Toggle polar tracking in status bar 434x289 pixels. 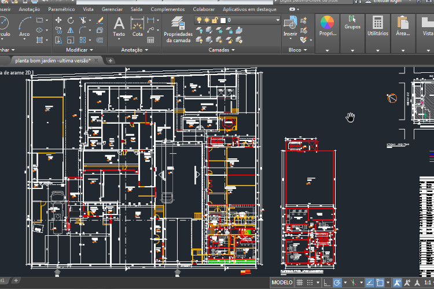[337, 282]
